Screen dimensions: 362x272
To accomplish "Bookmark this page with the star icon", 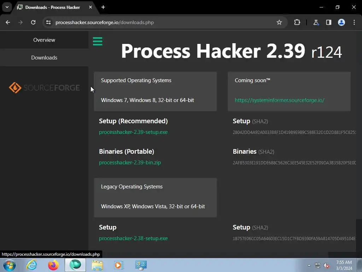I will pos(279,22).
